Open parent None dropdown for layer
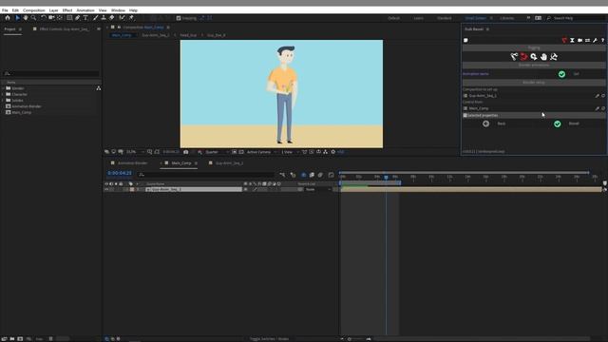 318,190
